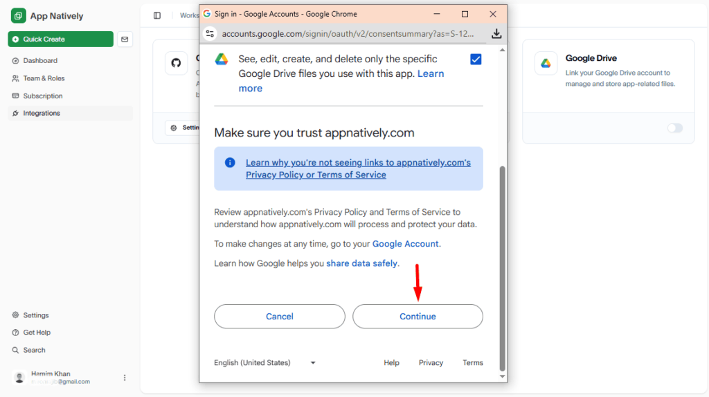
Task: Click the download icon in Chrome popup
Action: pos(496,33)
